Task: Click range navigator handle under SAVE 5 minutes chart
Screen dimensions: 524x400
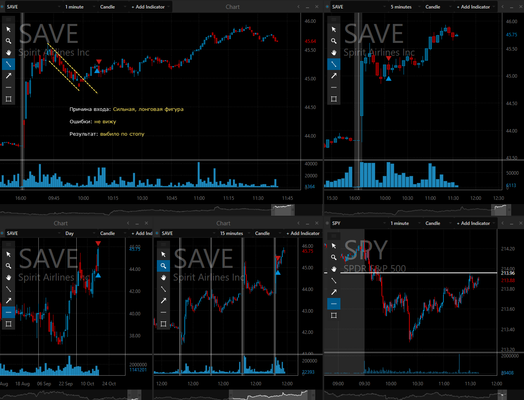Action: (x=509, y=210)
